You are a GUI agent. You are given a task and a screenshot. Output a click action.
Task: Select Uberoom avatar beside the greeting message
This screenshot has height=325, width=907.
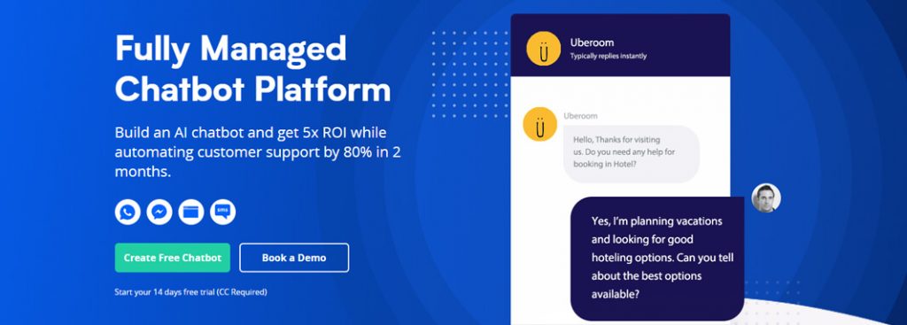click(539, 124)
